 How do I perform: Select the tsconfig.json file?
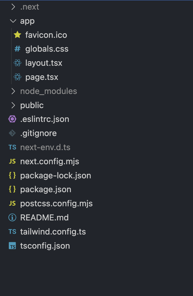pyautogui.click(x=45, y=246)
